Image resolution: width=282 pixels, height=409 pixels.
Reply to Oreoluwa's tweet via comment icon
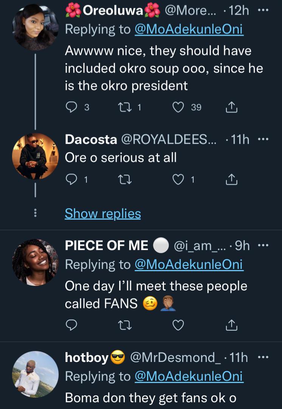click(71, 108)
